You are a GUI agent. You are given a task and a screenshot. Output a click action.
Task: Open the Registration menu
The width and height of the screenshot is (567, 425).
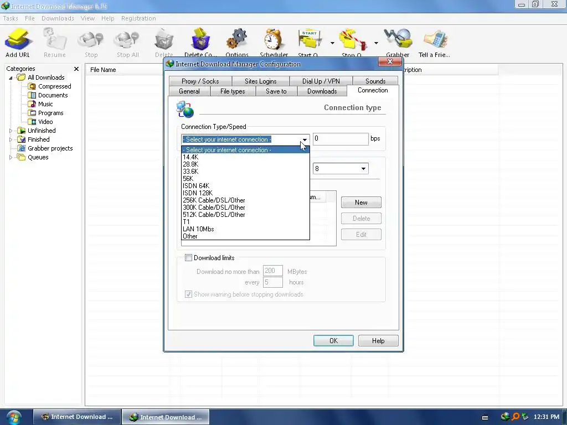(138, 18)
